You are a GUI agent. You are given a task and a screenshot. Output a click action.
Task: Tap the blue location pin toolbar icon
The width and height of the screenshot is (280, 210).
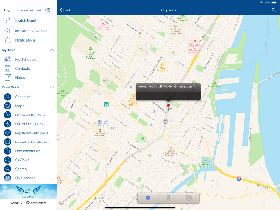click(148, 198)
